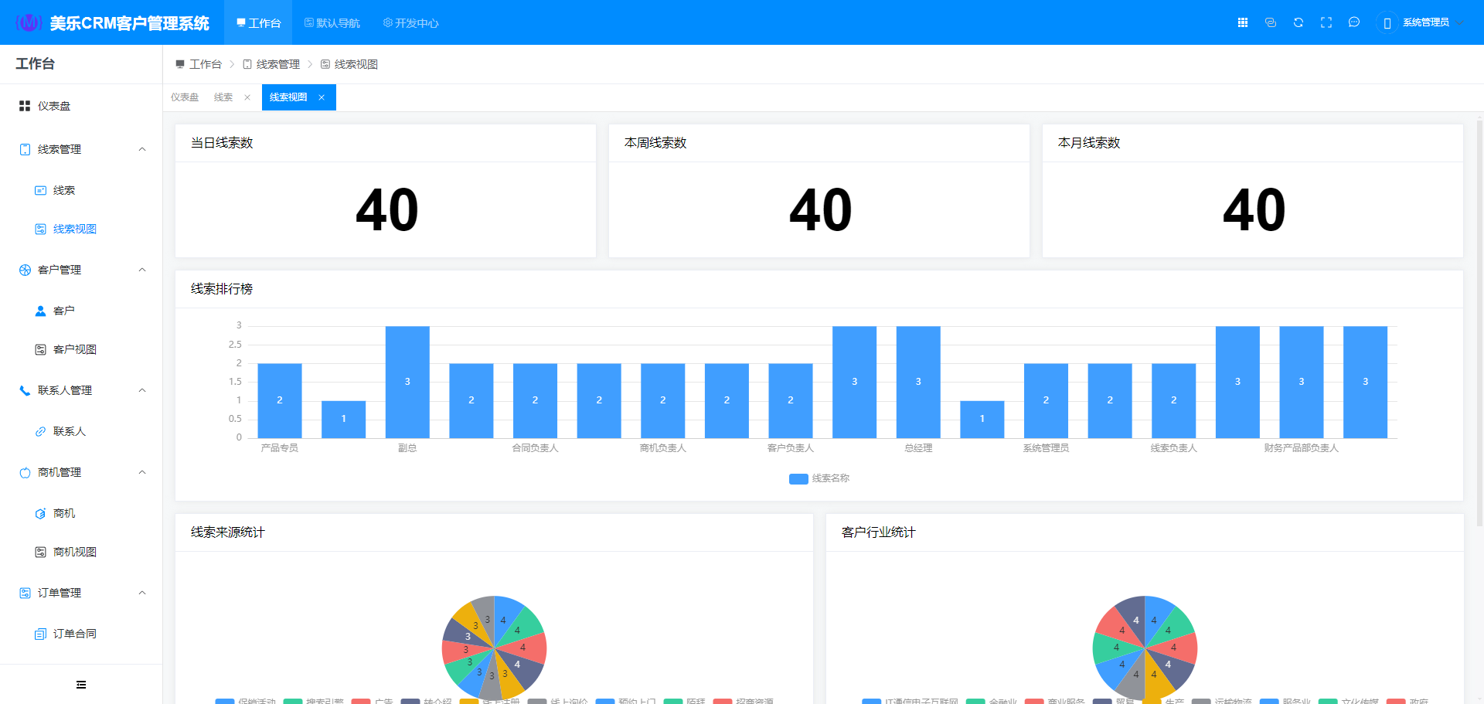Collapse the 线索管理 sidebar group
This screenshot has height=704, width=1484.
(142, 149)
